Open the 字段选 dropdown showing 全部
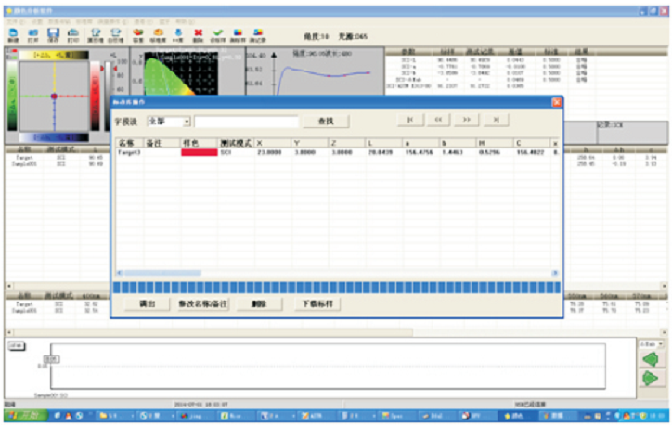This screenshot has width=672, height=426. tap(187, 122)
